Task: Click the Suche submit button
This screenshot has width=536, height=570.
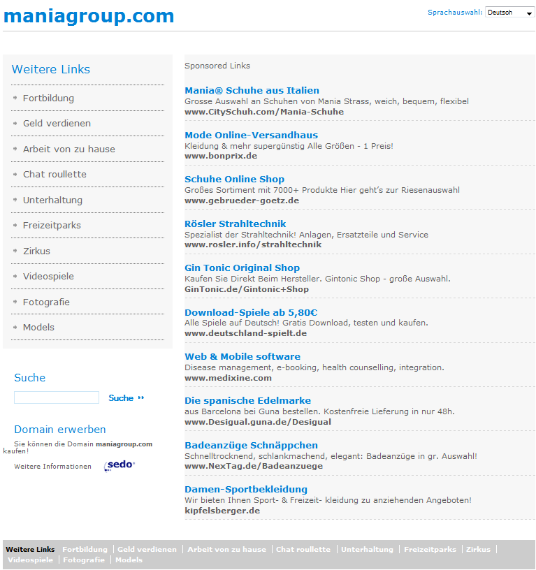Action: (126, 398)
